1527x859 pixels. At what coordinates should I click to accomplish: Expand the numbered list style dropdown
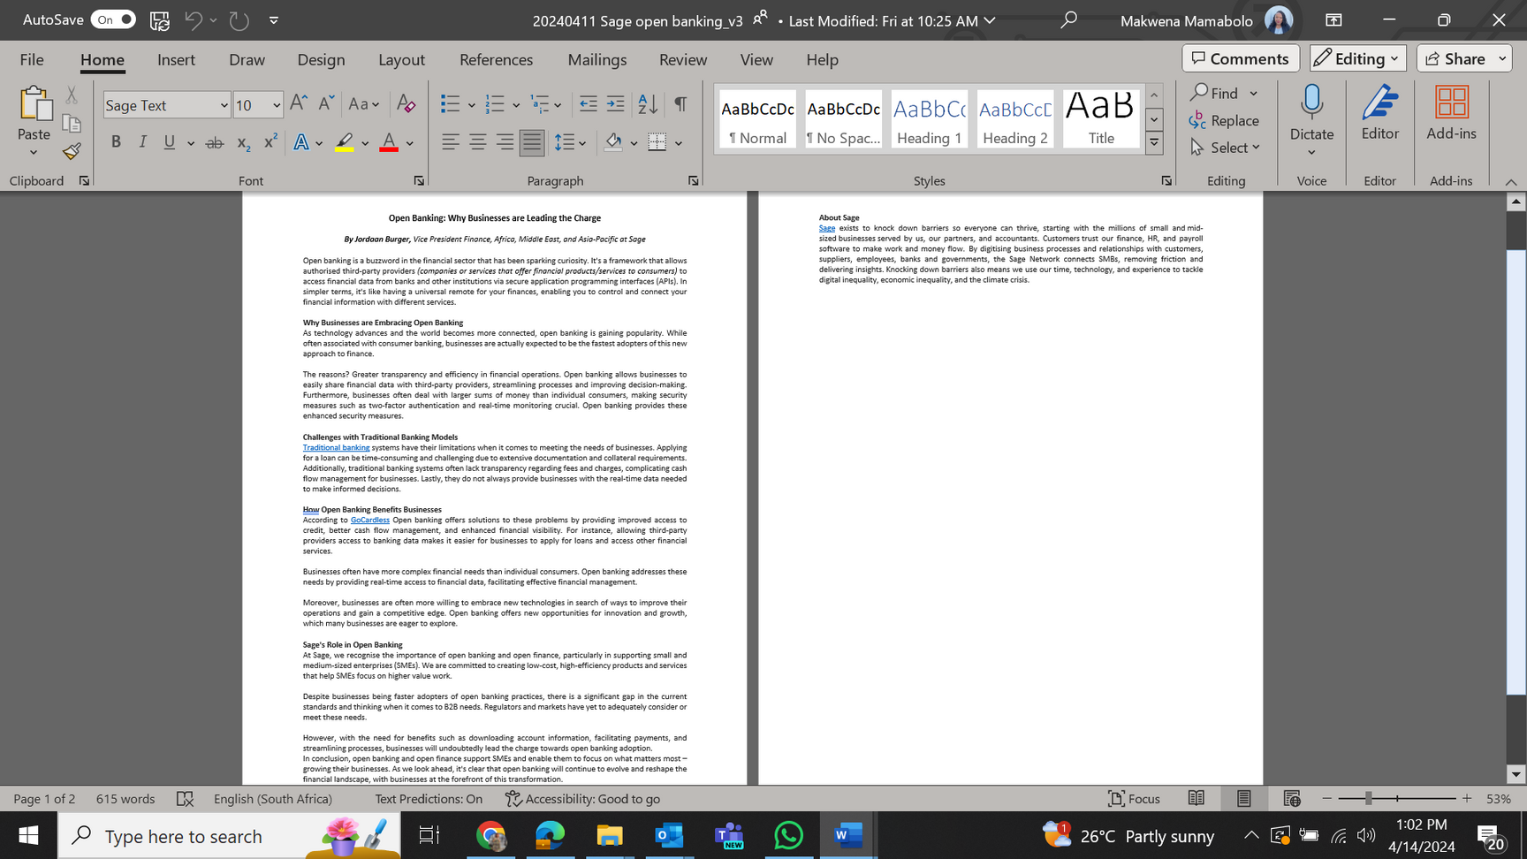pos(516,105)
